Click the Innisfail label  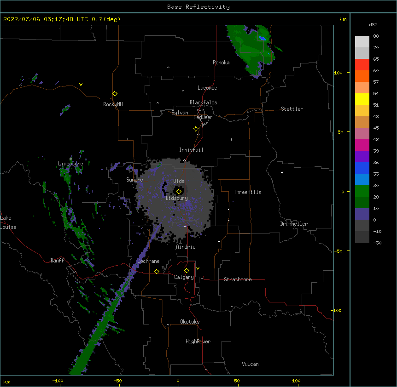tap(191, 150)
